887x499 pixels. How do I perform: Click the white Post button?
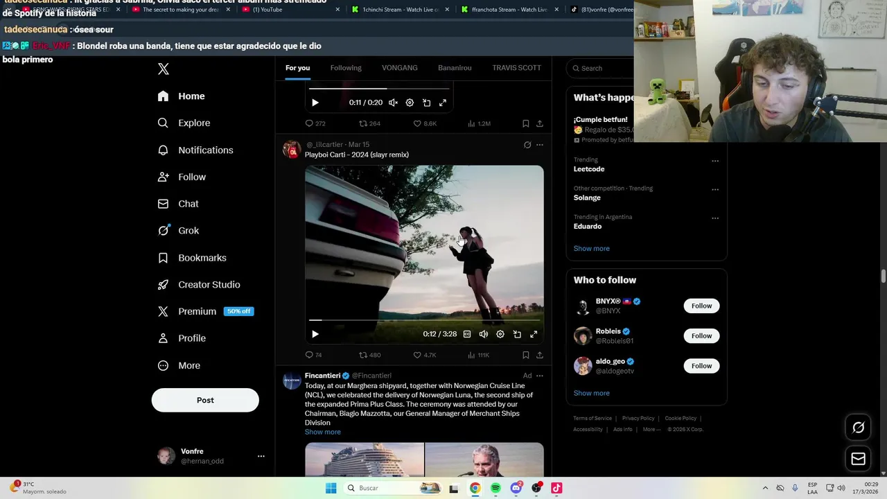pyautogui.click(x=205, y=401)
